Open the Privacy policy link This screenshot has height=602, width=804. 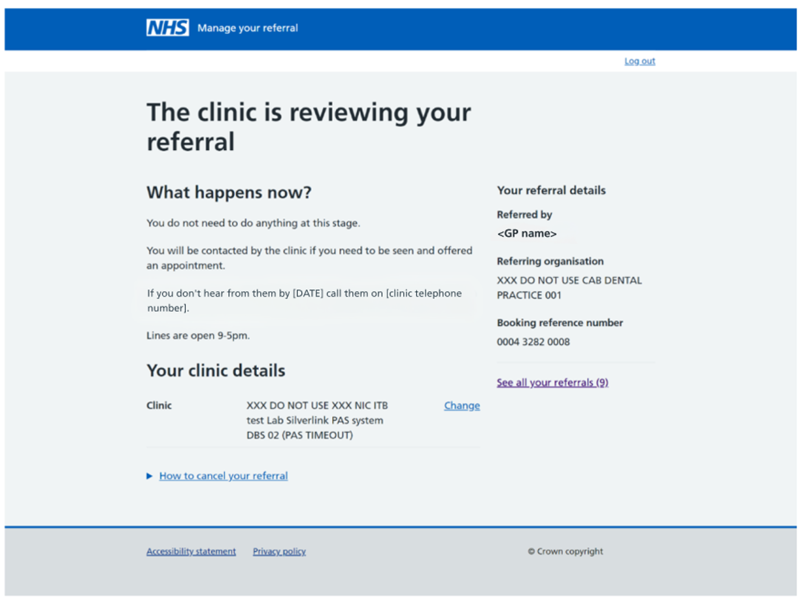click(279, 552)
